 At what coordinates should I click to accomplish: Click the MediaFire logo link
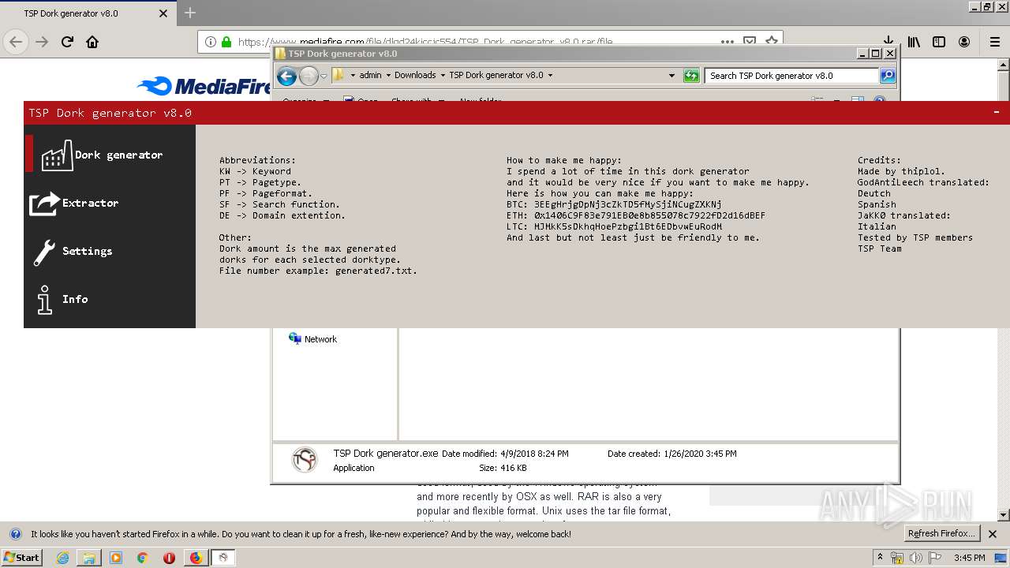(204, 86)
